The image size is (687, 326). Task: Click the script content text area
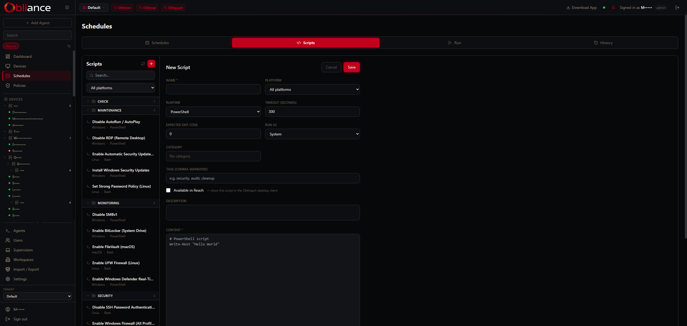tap(262, 269)
